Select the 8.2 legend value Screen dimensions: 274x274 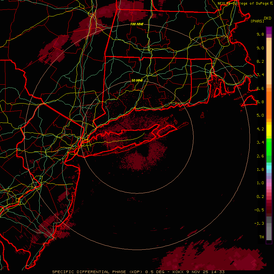tap(260, 61)
